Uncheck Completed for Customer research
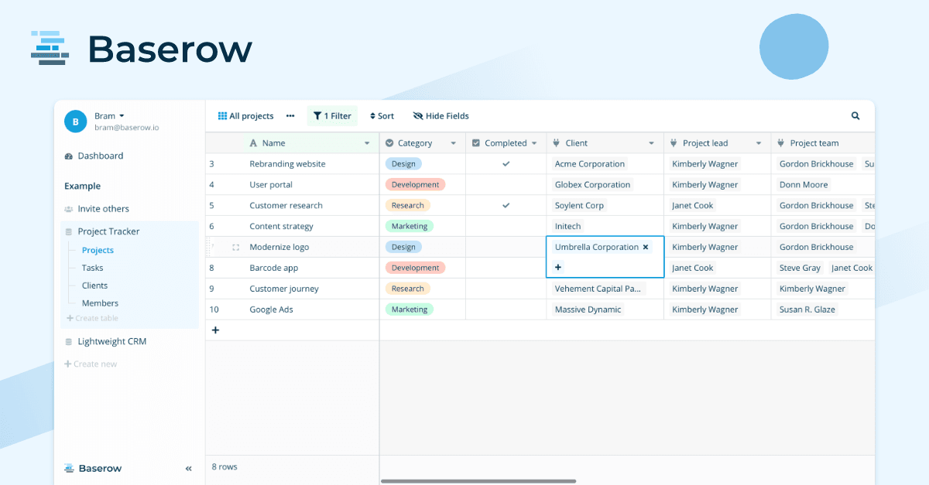 coord(506,205)
